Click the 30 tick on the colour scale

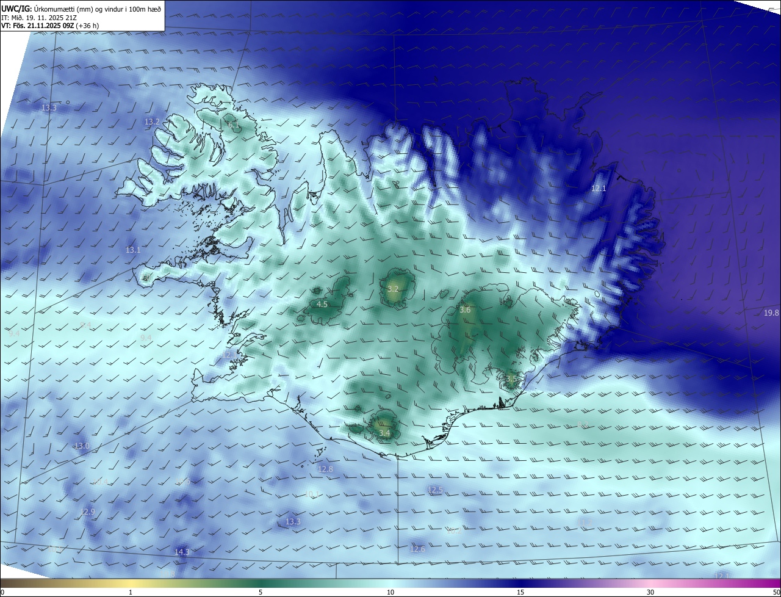[650, 592]
